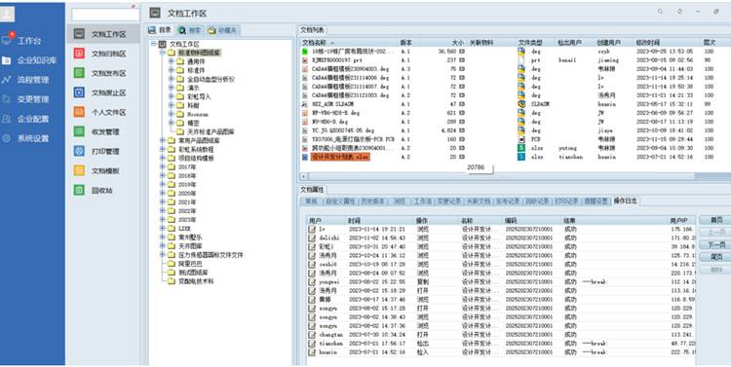Open the 打印记录 tab

pyautogui.click(x=566, y=202)
